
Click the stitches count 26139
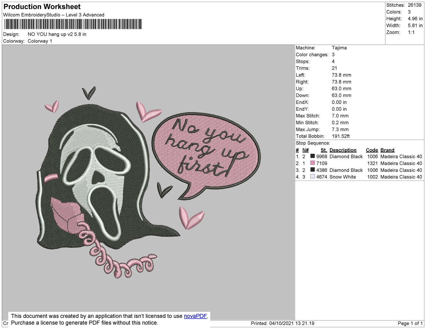pos(415,5)
